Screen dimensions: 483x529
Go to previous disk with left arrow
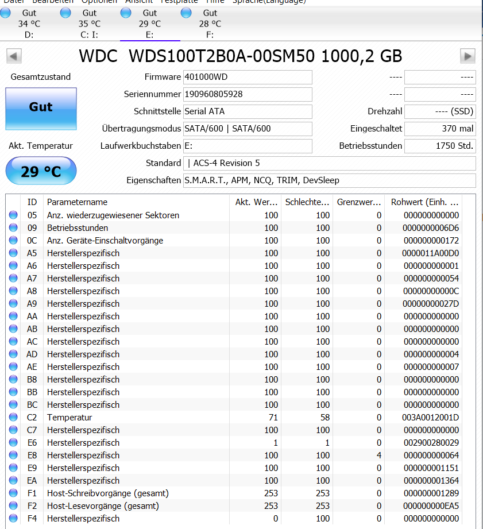(14, 56)
